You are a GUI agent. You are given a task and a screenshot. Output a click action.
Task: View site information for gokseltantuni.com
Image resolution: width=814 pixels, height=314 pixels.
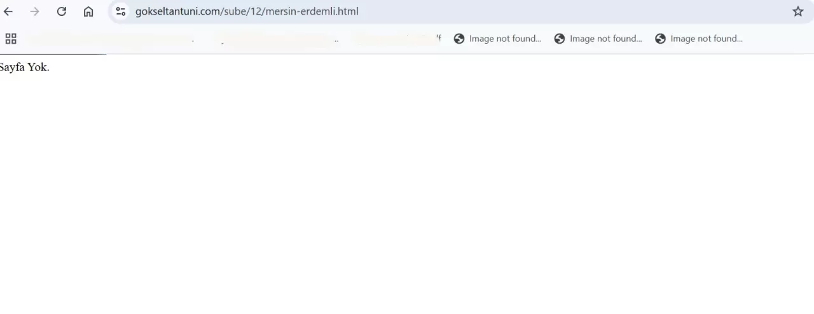pyautogui.click(x=120, y=11)
